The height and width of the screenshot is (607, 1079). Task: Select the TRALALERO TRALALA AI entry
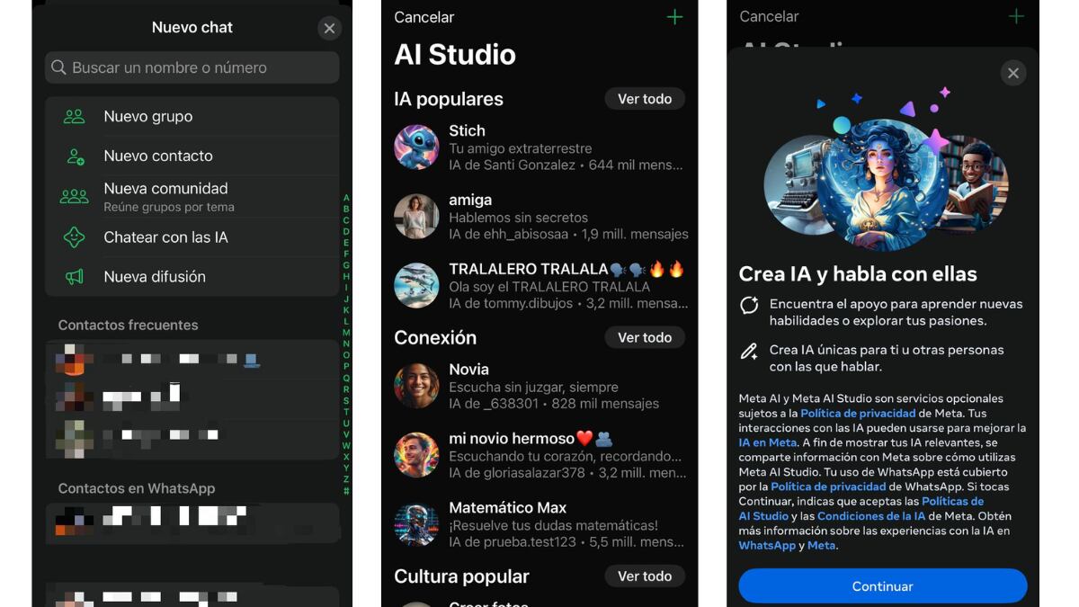coord(539,286)
